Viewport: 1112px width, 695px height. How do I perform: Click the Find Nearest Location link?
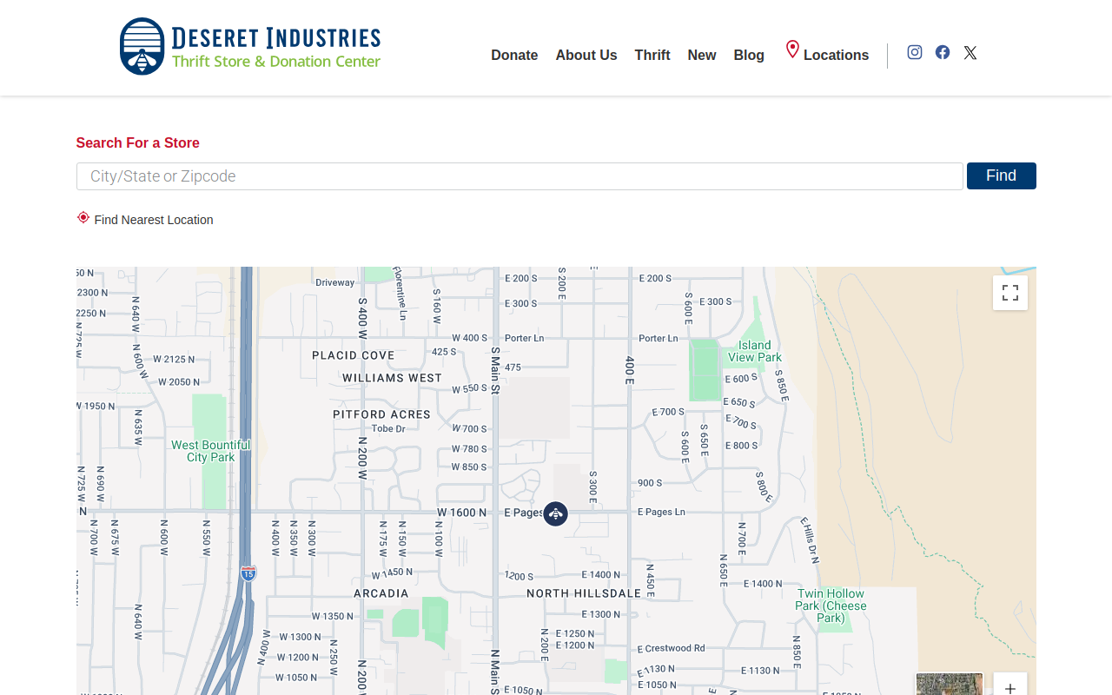(154, 220)
